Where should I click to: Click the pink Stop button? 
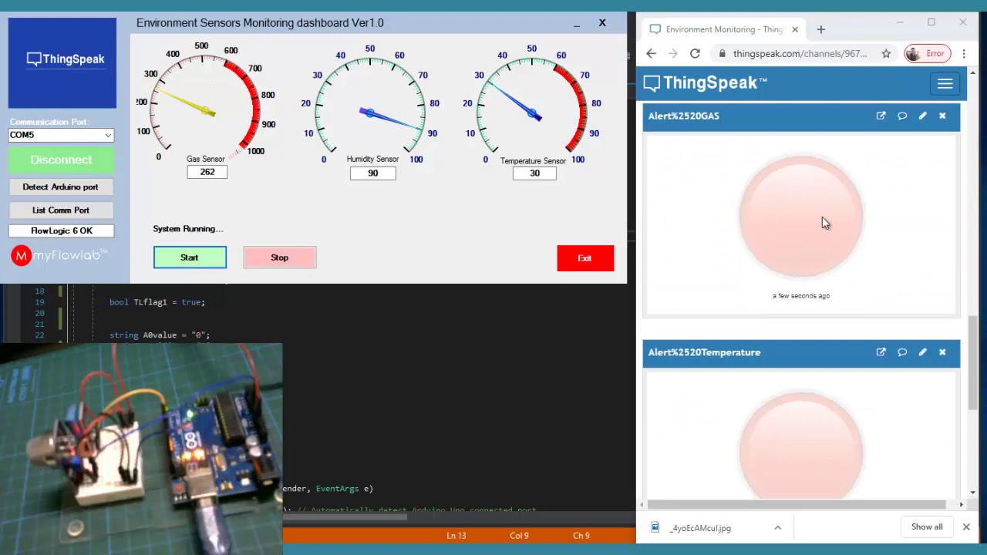point(279,257)
